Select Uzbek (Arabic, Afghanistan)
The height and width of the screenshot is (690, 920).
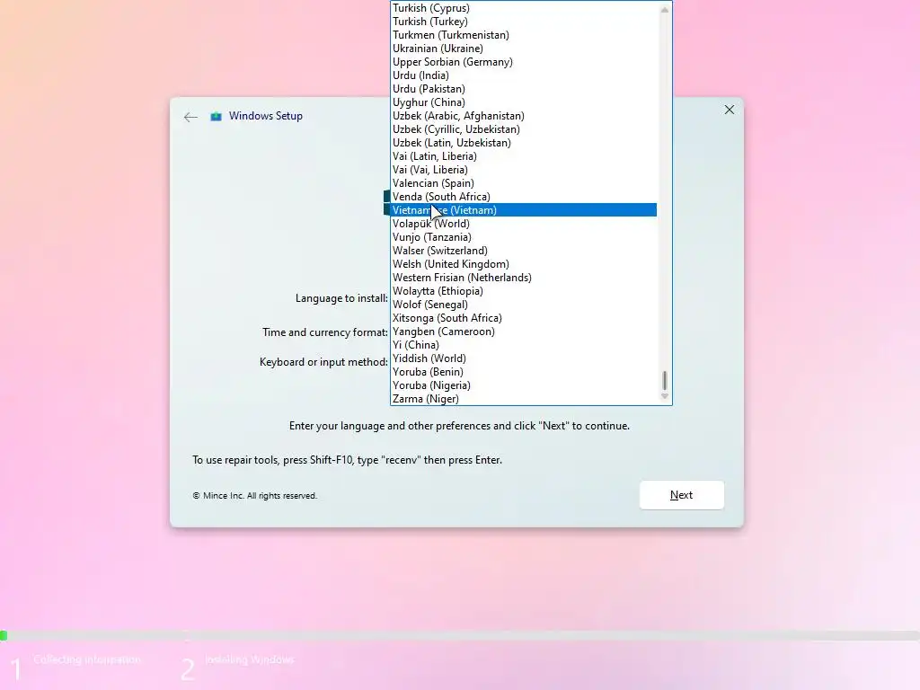coord(524,116)
